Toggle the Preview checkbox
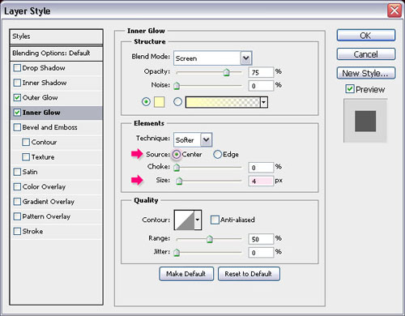The height and width of the screenshot is (316, 405). [350, 89]
